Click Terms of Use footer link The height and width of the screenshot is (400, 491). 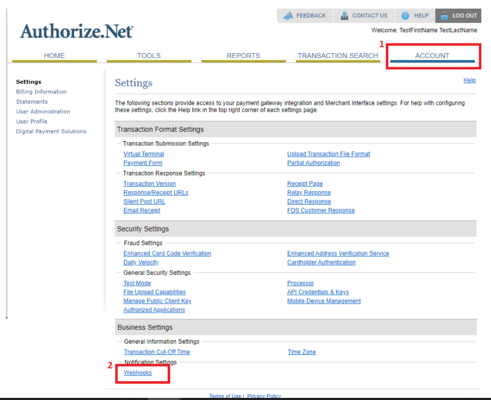tap(225, 396)
